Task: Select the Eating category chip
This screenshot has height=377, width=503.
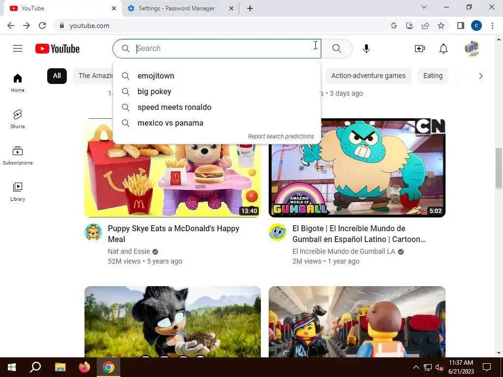Action: click(433, 76)
